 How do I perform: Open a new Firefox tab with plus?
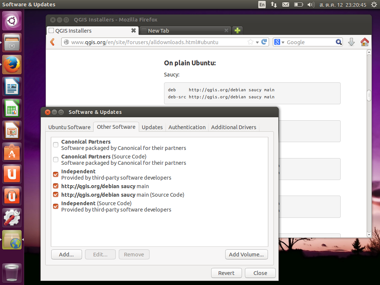coord(237,30)
